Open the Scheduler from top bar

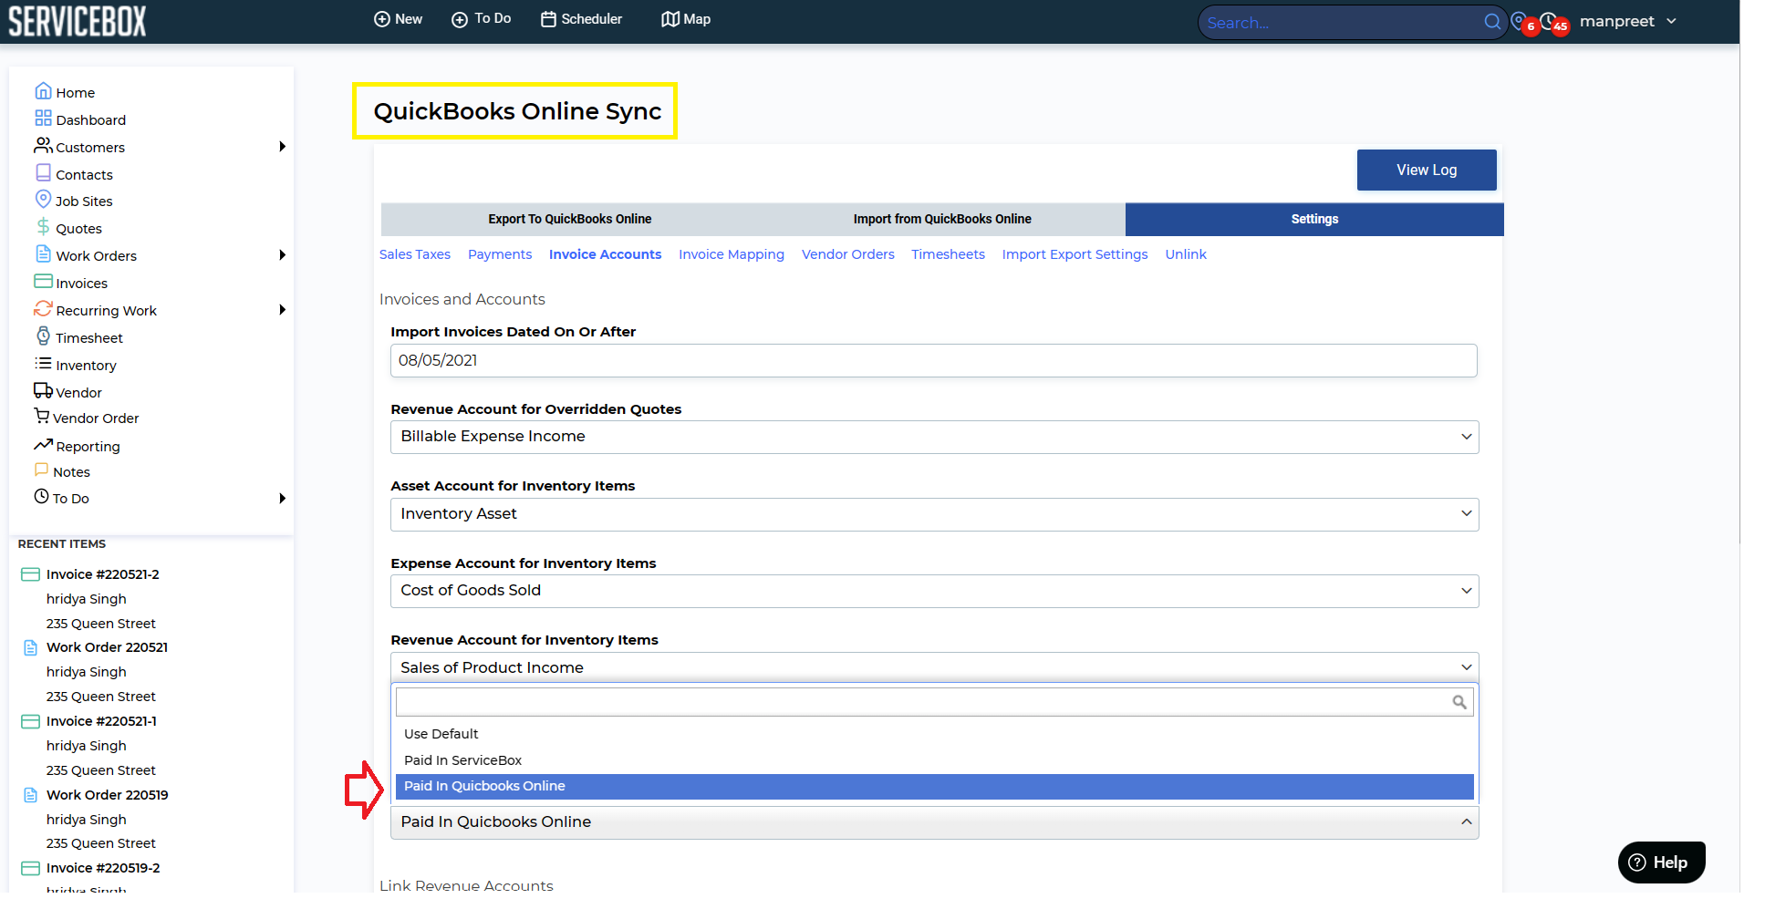point(582,19)
